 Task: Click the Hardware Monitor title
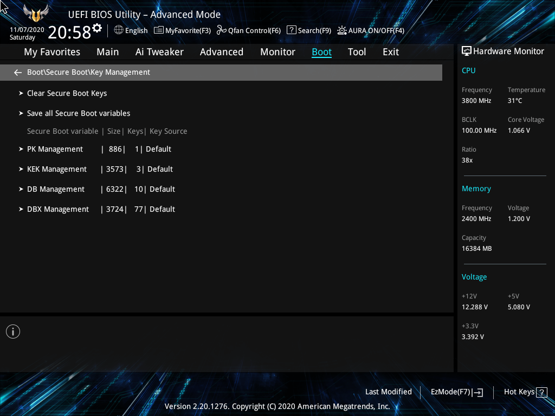coord(508,51)
